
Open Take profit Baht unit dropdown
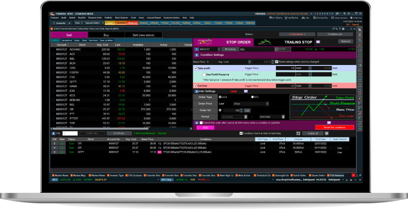point(309,68)
